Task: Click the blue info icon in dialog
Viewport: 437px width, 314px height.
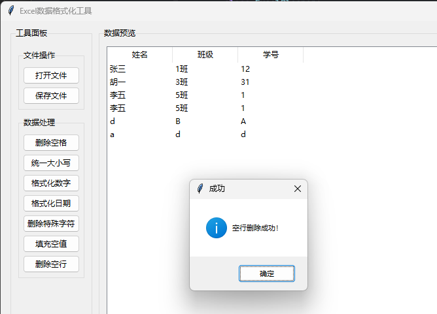Action: [217, 228]
